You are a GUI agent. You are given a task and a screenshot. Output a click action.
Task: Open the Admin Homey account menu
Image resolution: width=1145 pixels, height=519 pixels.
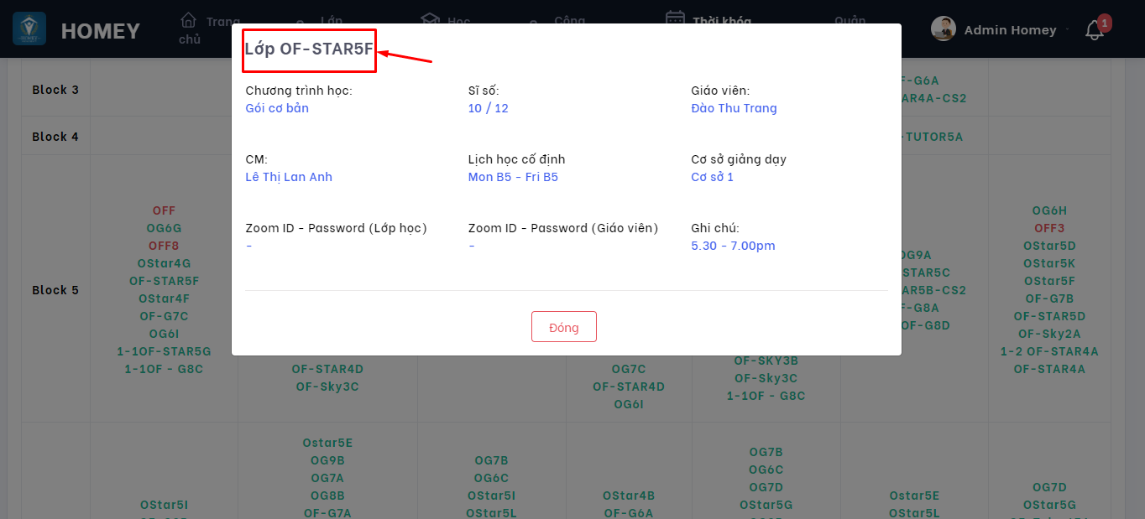point(1010,30)
